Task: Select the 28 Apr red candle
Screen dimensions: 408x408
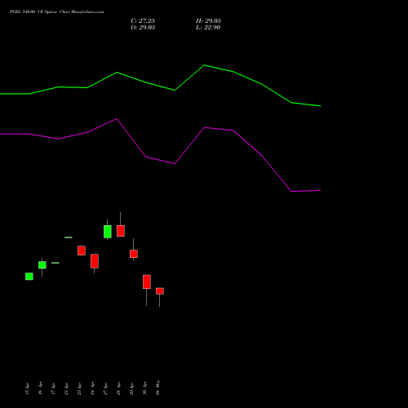Action: click(x=121, y=231)
